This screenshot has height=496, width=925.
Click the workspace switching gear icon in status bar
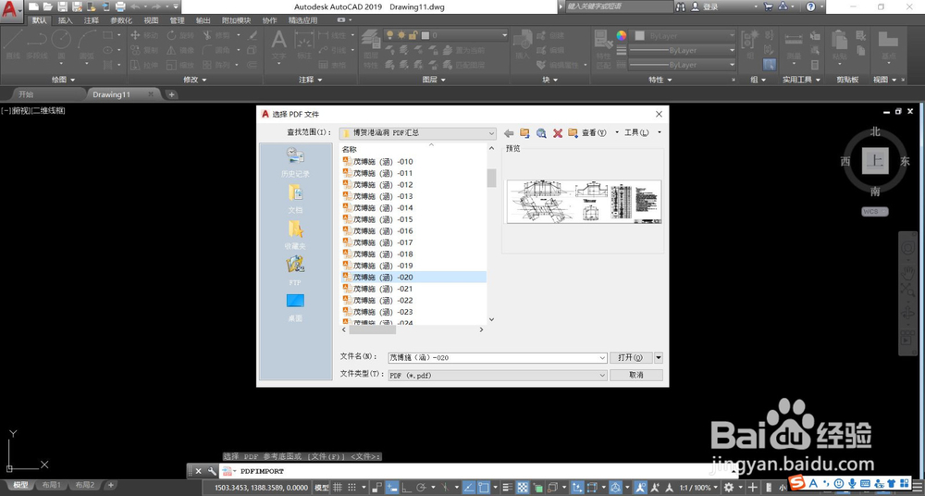(x=729, y=488)
